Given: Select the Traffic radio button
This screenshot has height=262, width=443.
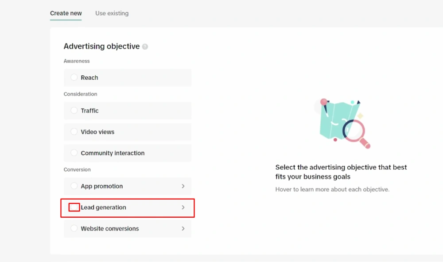Looking at the screenshot, I should (x=74, y=110).
